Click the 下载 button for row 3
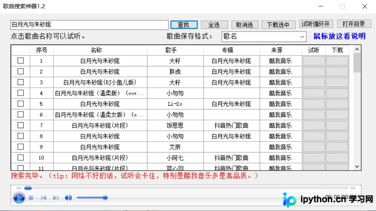Screen dimensions: 376x211 (337, 82)
